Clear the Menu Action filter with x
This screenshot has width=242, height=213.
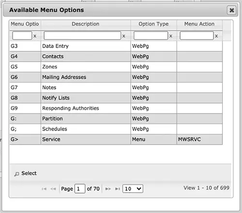(216, 36)
